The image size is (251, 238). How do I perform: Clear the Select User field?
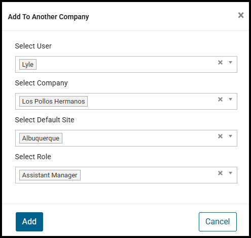tap(220, 63)
